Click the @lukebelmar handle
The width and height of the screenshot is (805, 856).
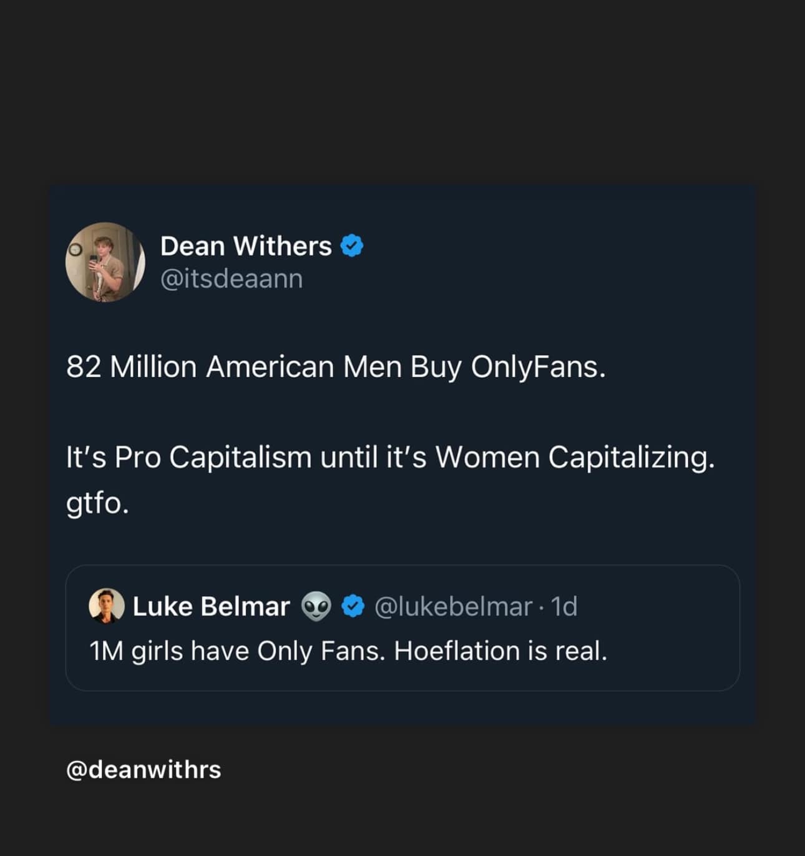point(452,606)
